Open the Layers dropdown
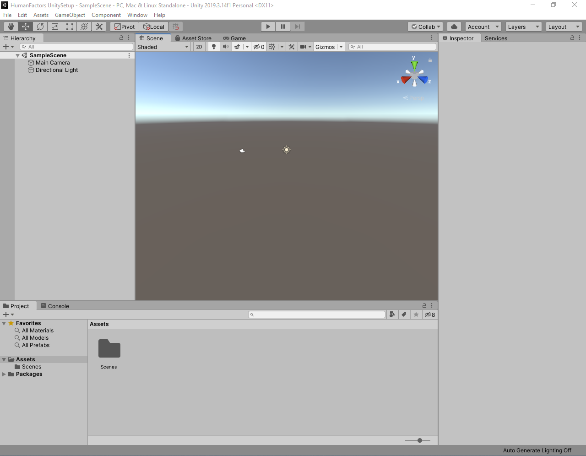 524,27
